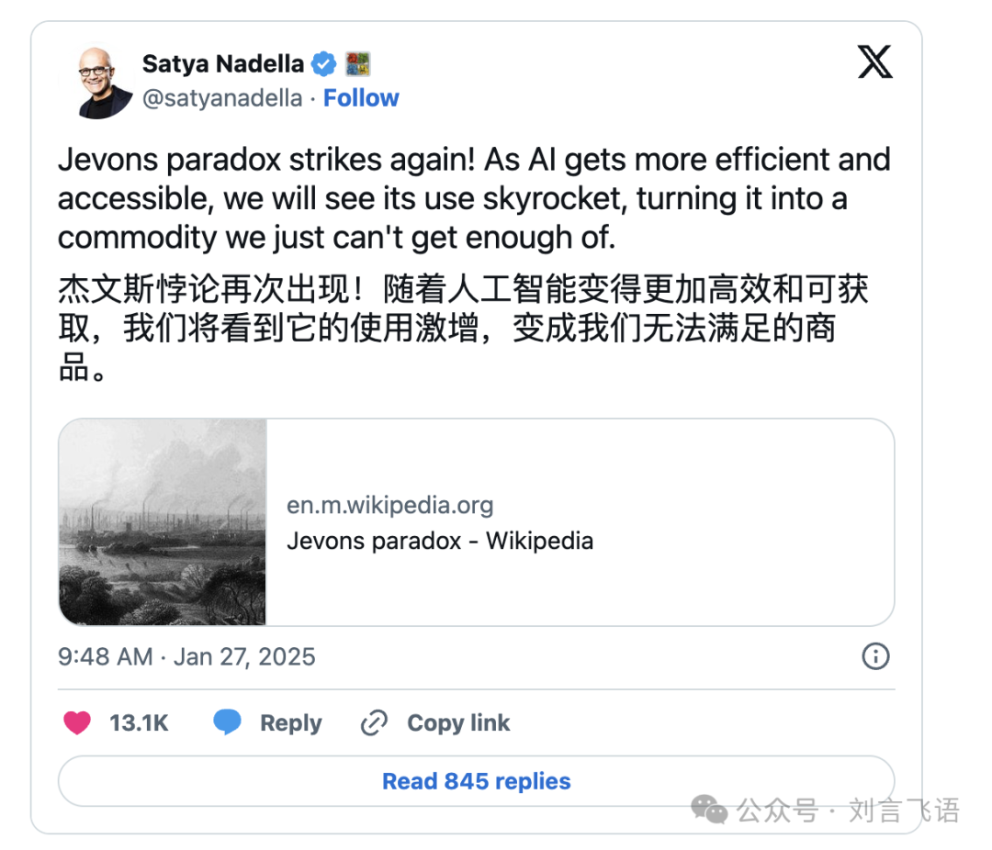Click the Follow link
This screenshot has height=850, width=992.
(x=361, y=98)
